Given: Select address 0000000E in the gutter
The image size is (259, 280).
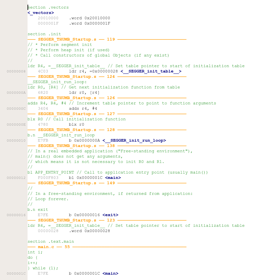Looking at the screenshot, I should [x=16, y=125].
